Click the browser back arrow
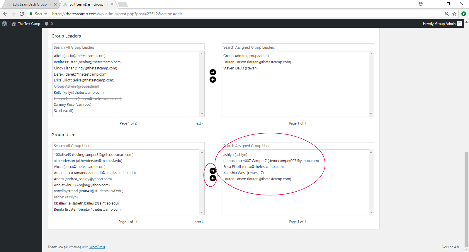Screen dimensions: 469x252 tap(5, 14)
